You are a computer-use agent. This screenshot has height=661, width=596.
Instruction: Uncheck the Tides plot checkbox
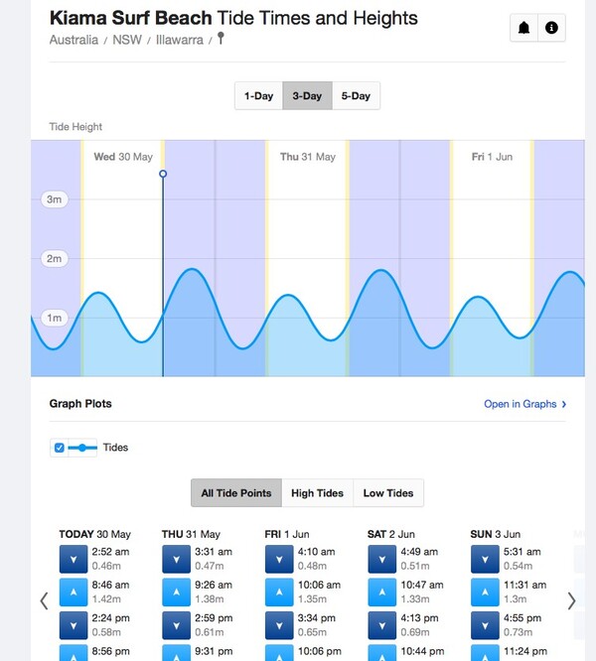(60, 448)
